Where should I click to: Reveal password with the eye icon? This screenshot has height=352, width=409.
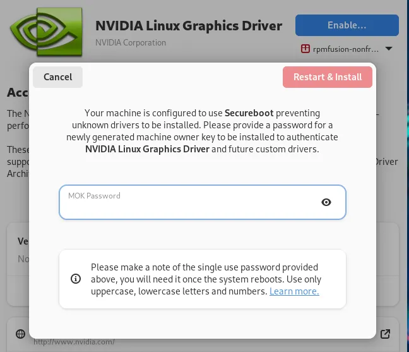tap(326, 202)
